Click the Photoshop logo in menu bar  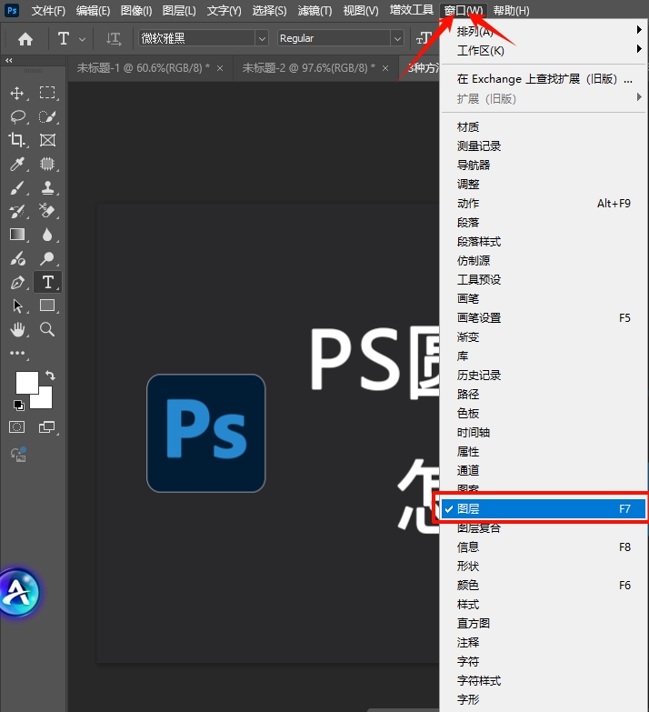(x=12, y=10)
